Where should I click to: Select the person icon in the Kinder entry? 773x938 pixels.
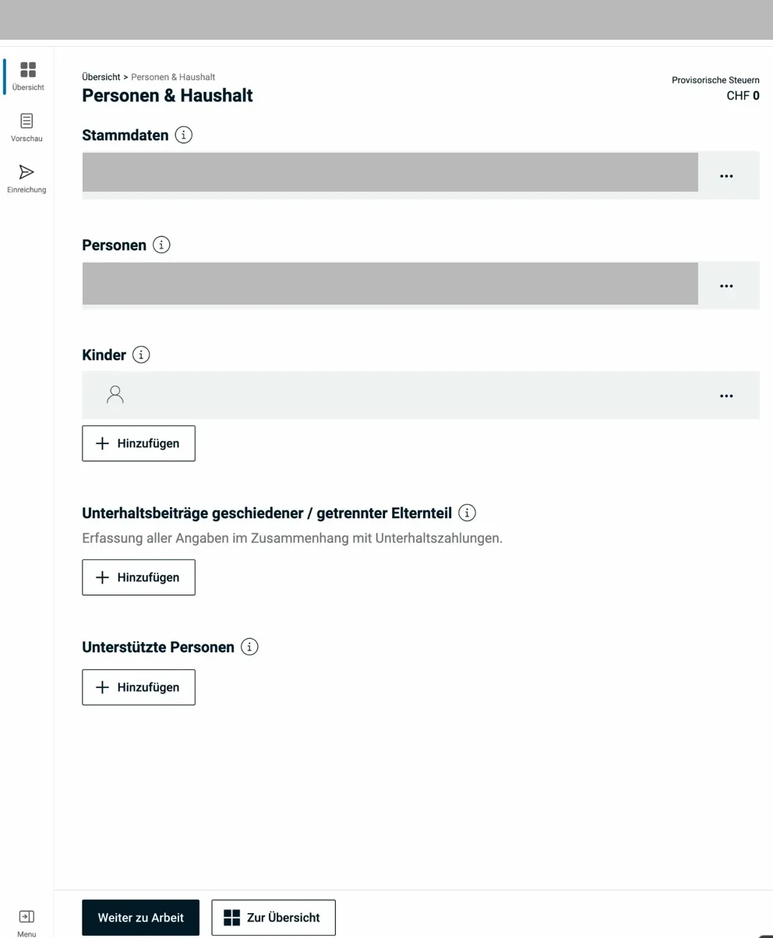pos(115,395)
